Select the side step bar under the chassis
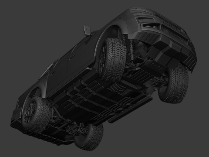This screenshot has width=209, height=157. (x=130, y=109)
